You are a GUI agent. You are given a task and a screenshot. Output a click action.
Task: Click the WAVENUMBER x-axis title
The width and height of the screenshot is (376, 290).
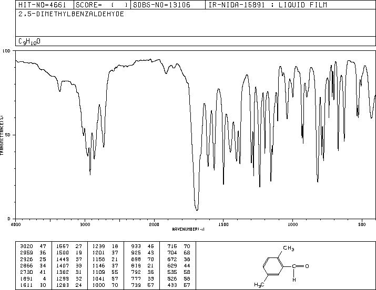pos(188,229)
